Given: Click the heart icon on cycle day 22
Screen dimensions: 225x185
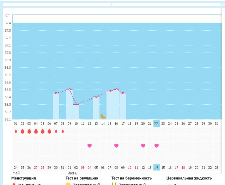Looking at the screenshot, I should [157, 146].
